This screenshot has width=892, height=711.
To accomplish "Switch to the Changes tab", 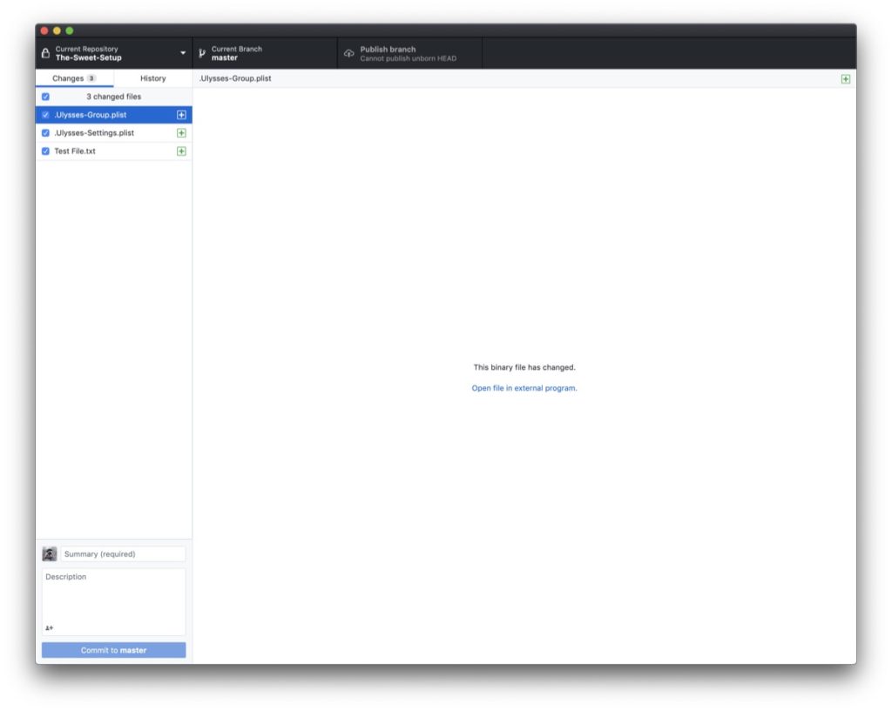I will (x=74, y=77).
